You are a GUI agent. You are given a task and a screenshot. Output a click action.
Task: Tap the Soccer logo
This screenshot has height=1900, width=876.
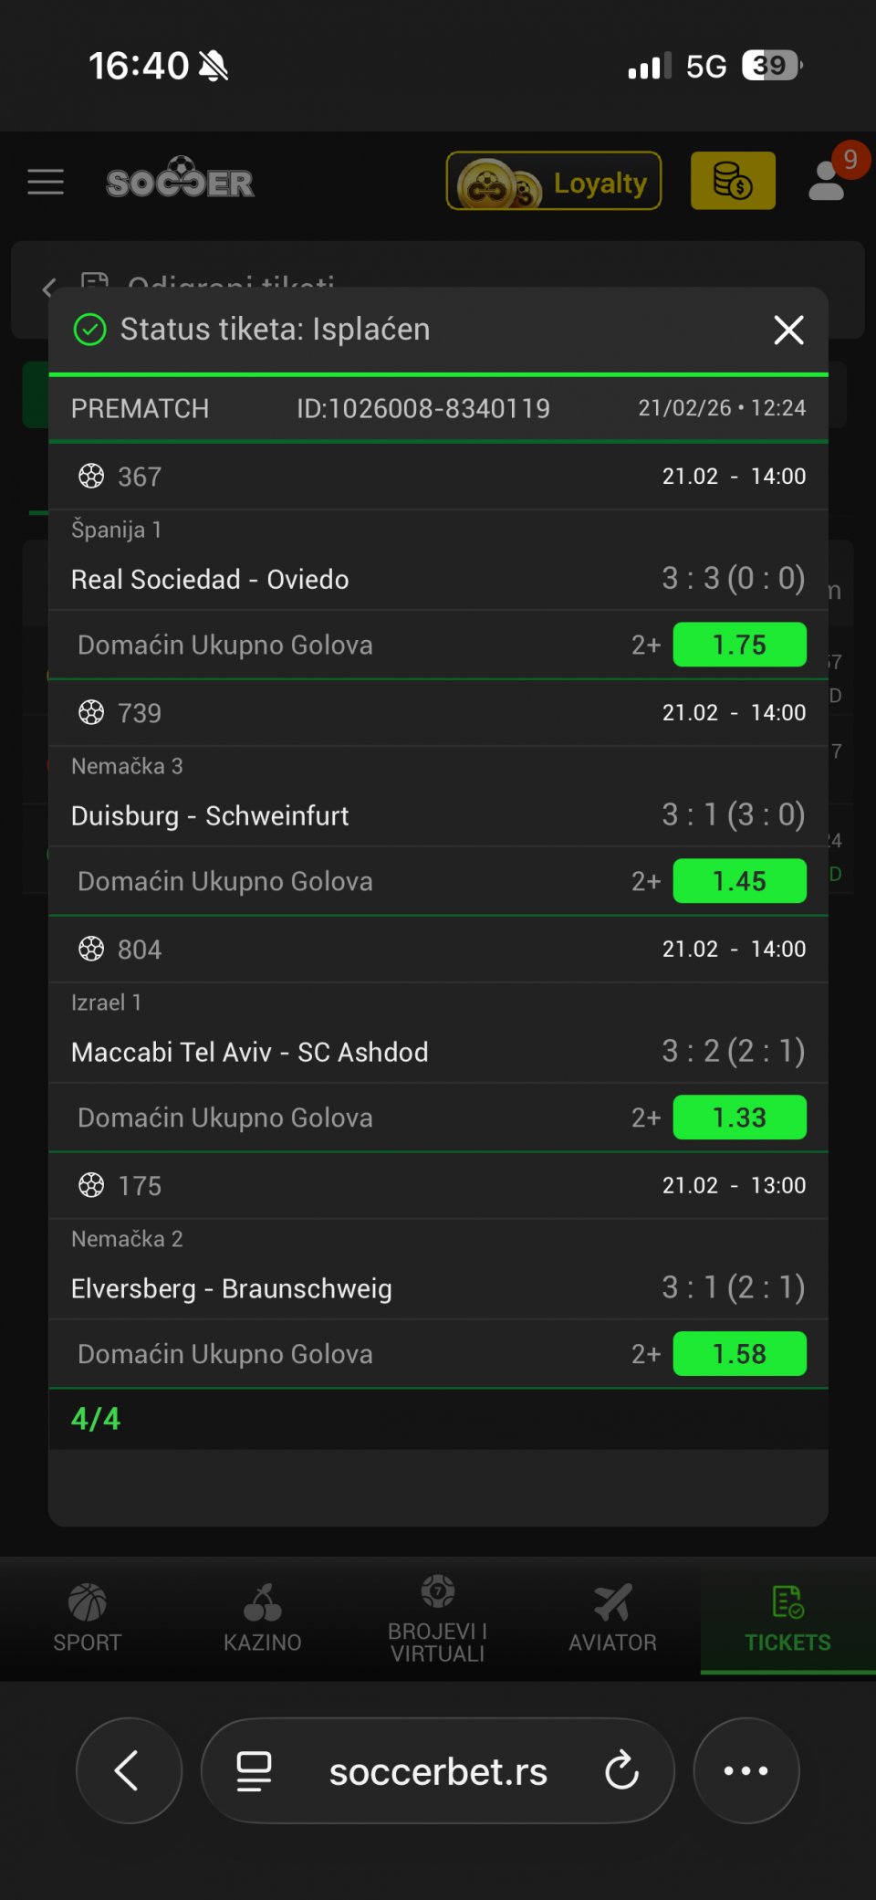point(180,180)
